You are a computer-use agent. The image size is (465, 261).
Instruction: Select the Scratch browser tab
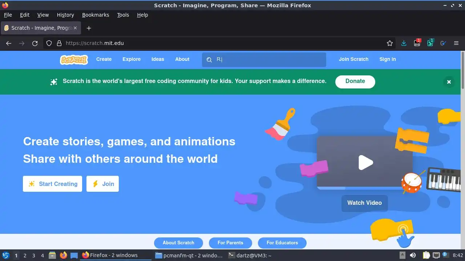41,28
